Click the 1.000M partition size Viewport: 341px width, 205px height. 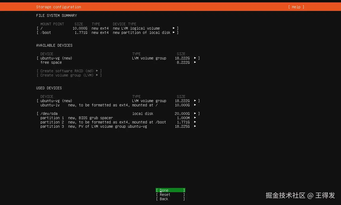(183, 118)
